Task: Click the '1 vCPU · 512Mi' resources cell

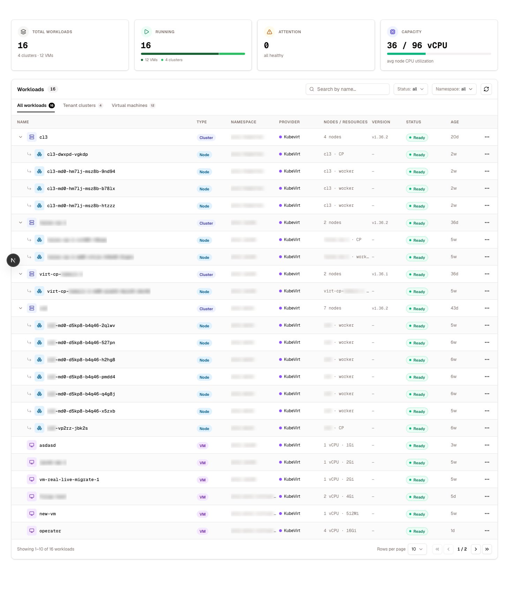Action: [341, 514]
